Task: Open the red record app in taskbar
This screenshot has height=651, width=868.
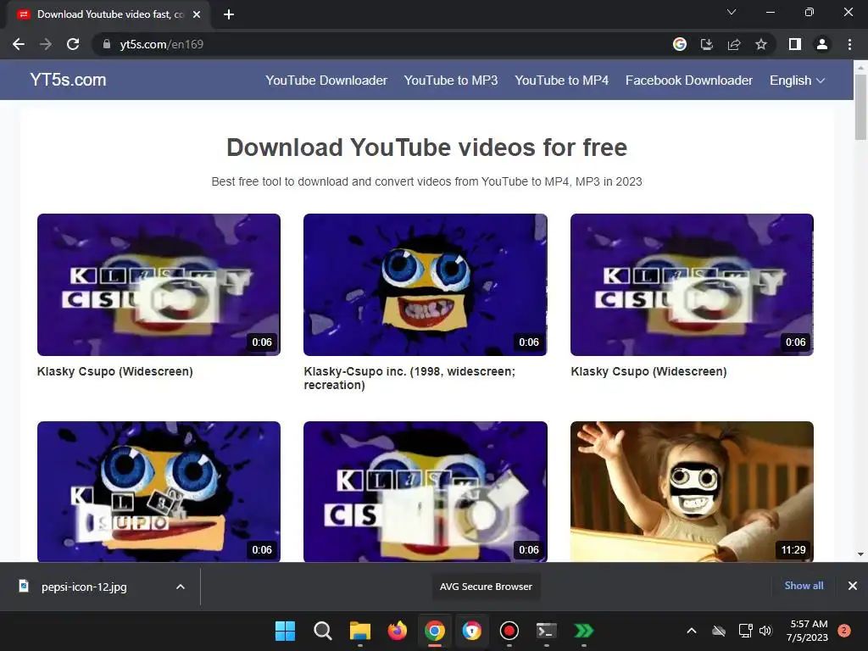Action: pos(509,631)
